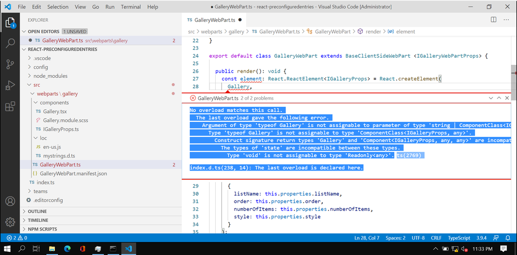Select the GalleryWebPart.ts editor tab
The image size is (517, 255).
coord(214,20)
